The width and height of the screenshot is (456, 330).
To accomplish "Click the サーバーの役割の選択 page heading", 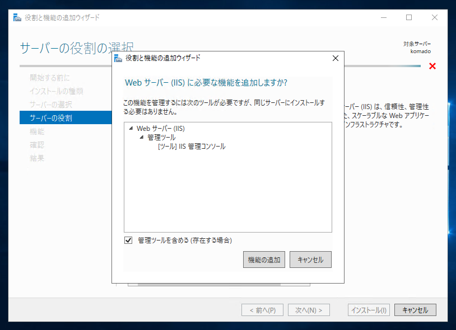I will (x=77, y=48).
